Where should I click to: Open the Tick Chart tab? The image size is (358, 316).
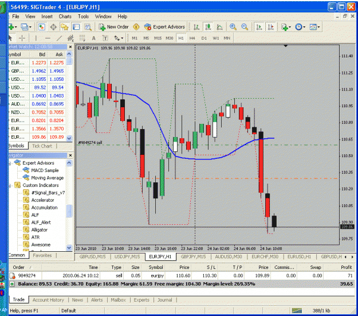[x=42, y=146]
